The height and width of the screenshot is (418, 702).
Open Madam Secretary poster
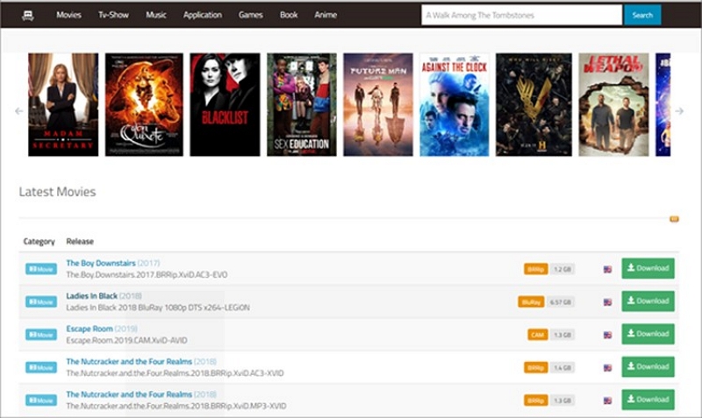coord(63,104)
